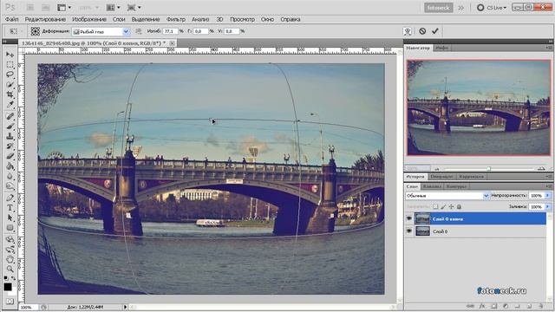Select the fotoneck workspace button
This screenshot has width=555, height=312.
point(439,8)
